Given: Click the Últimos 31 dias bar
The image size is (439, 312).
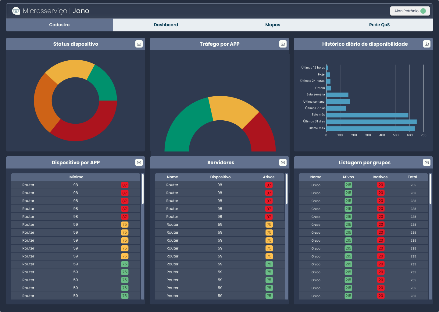Looking at the screenshot, I should click(x=372, y=122).
